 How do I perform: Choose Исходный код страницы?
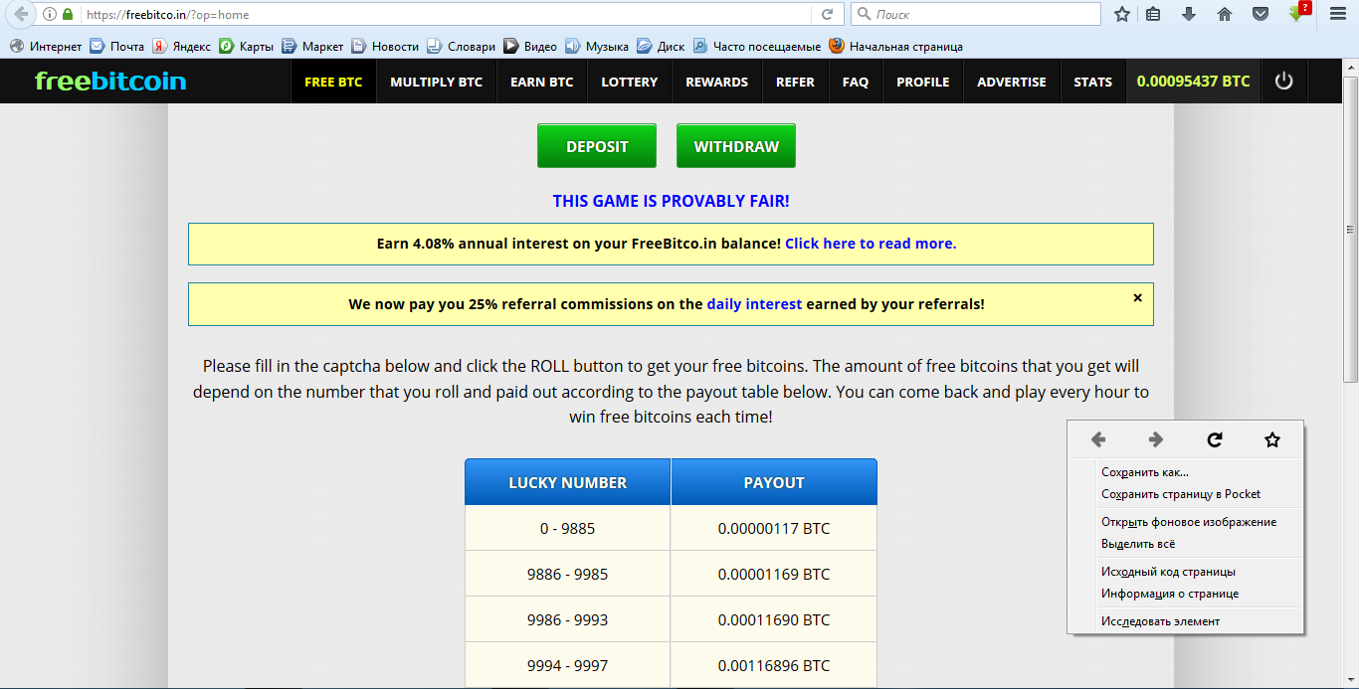[x=1184, y=572]
